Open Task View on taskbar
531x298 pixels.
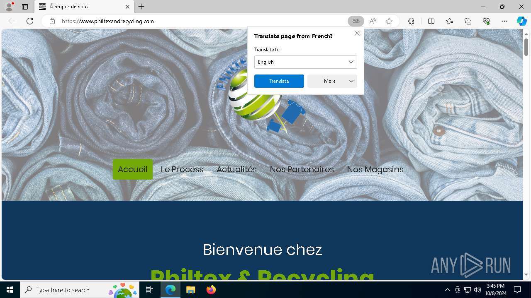click(x=150, y=290)
